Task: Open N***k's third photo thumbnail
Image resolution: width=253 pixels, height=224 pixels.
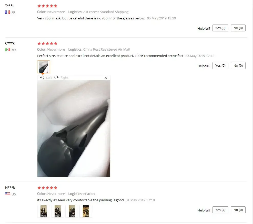Action: click(72, 211)
